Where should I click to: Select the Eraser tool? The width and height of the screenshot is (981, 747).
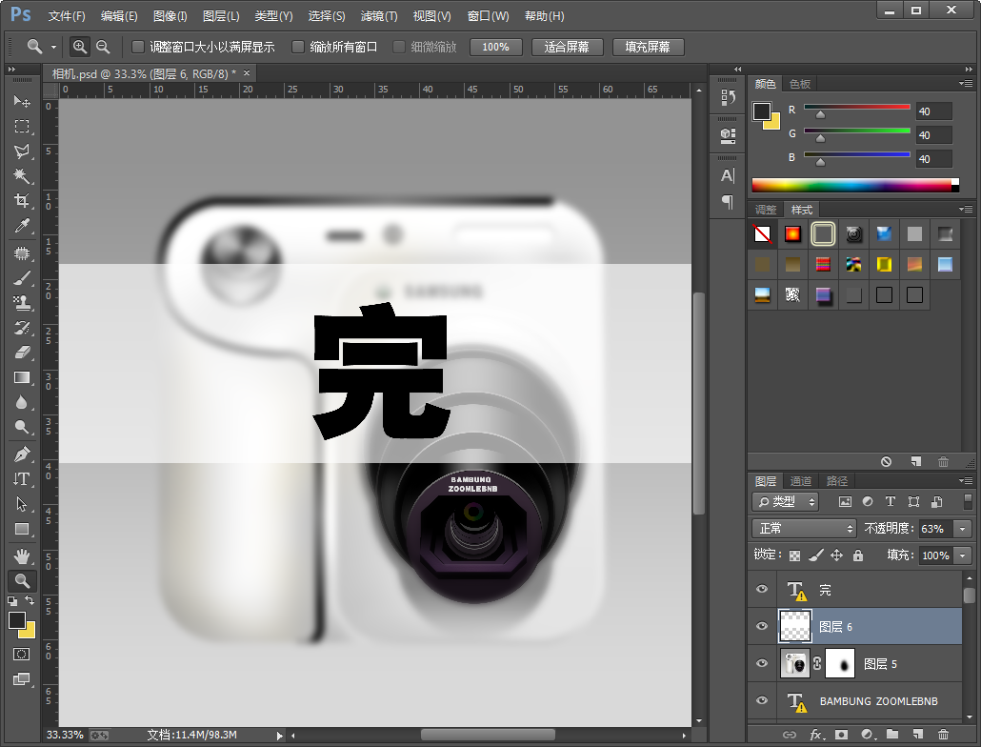tap(22, 353)
